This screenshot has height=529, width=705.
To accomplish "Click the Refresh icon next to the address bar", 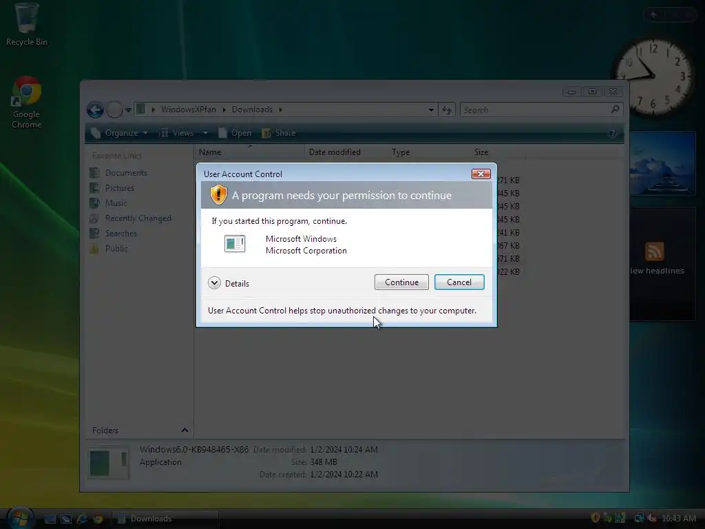I will click(x=446, y=110).
